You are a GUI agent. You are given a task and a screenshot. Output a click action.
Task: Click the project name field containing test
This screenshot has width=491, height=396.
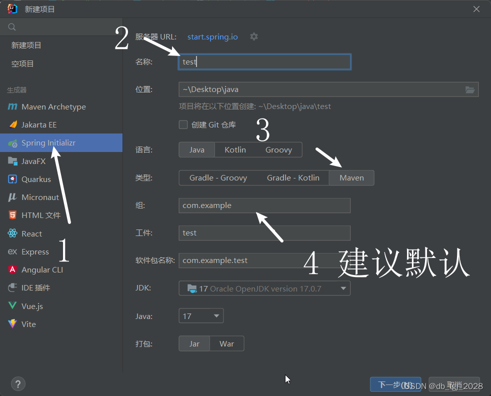point(264,61)
